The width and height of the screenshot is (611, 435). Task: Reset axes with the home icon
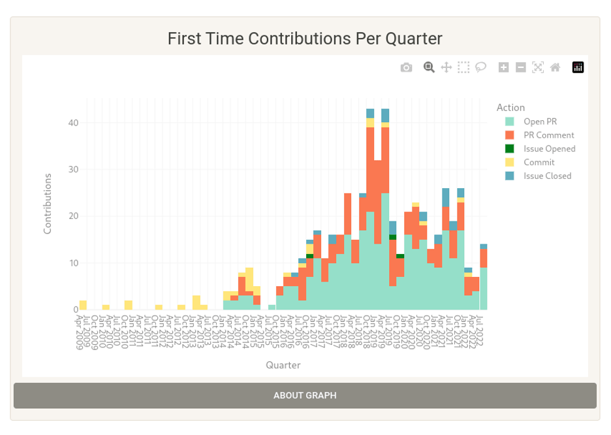pos(554,67)
